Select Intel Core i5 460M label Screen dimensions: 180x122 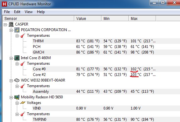click(x=36, y=58)
